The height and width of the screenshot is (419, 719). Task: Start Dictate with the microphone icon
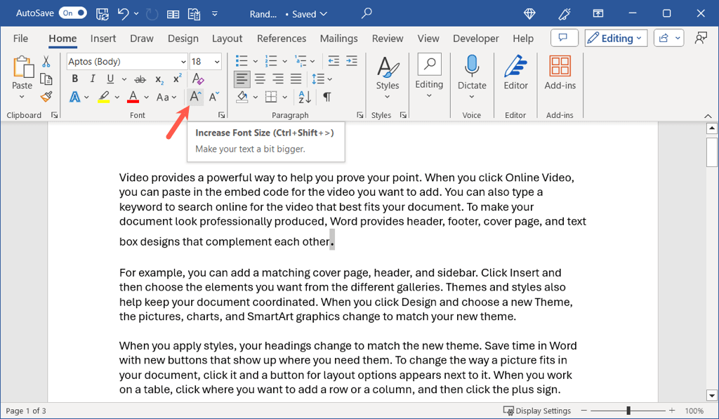(x=472, y=74)
